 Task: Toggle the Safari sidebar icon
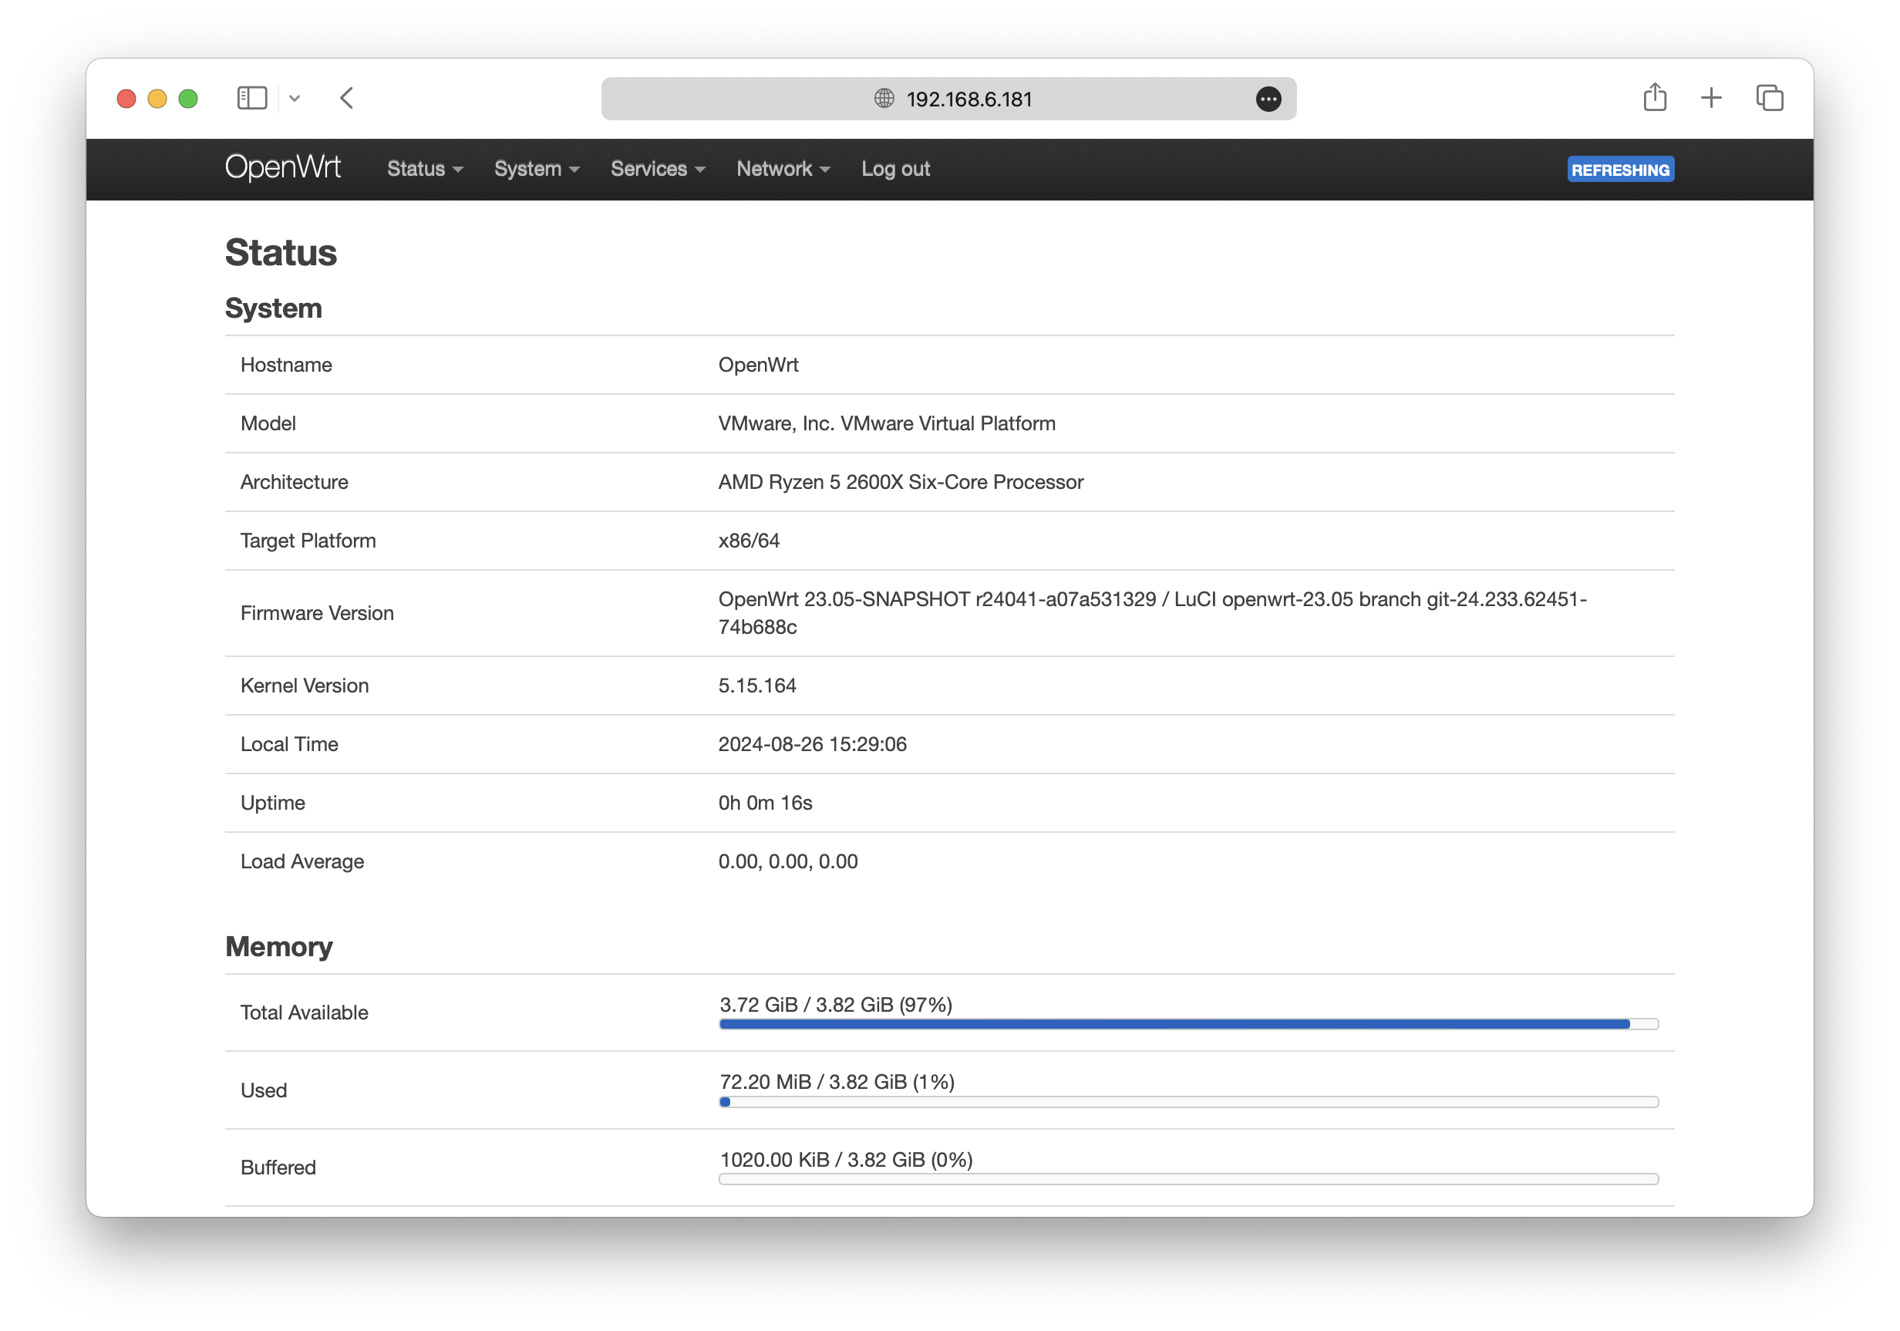[251, 99]
